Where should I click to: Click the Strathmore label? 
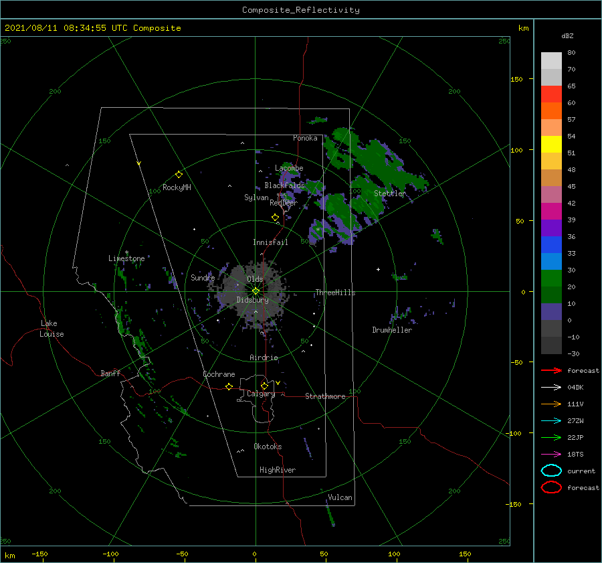pyautogui.click(x=325, y=396)
